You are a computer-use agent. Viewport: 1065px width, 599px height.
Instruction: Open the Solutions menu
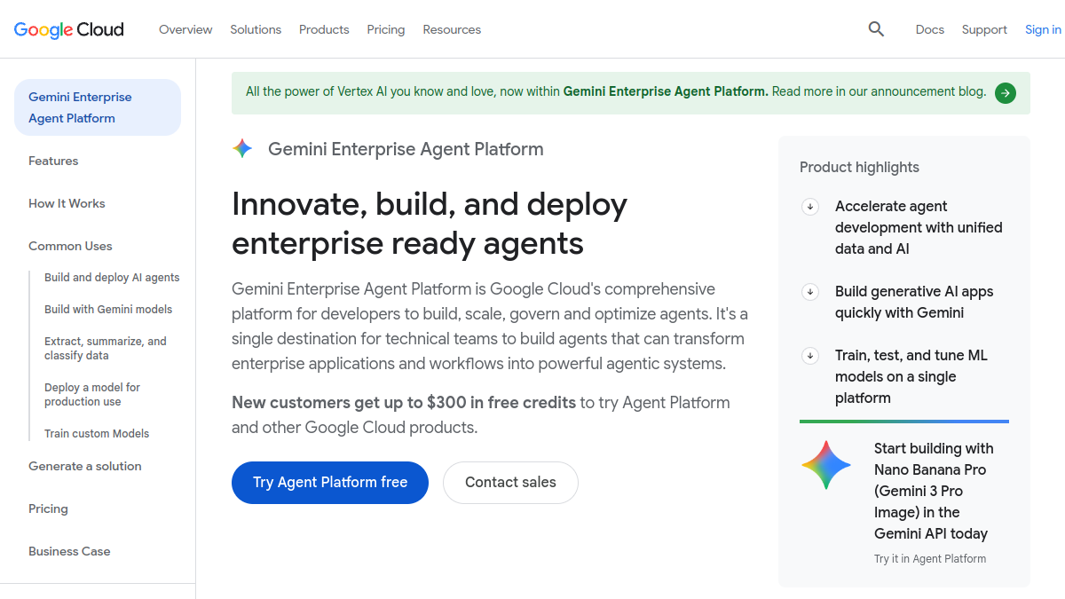[256, 29]
